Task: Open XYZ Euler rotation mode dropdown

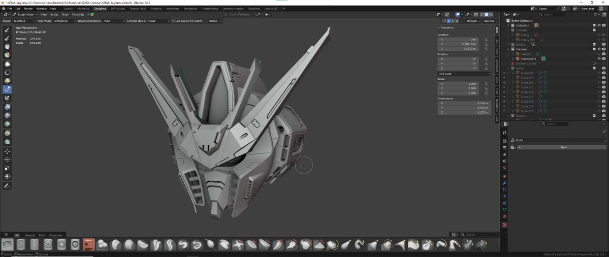Action: click(x=464, y=74)
